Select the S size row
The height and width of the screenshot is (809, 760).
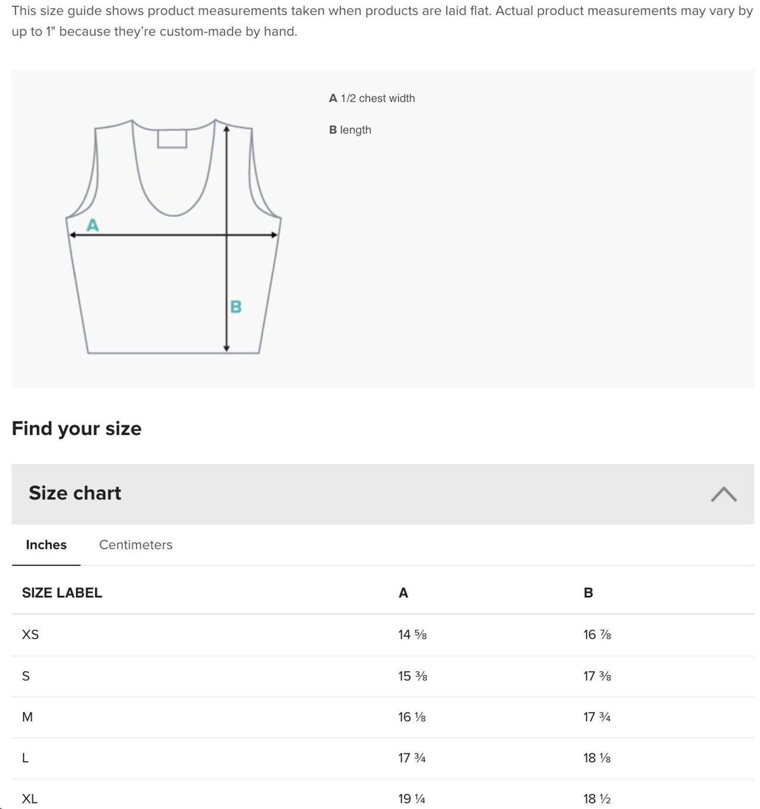click(x=25, y=676)
